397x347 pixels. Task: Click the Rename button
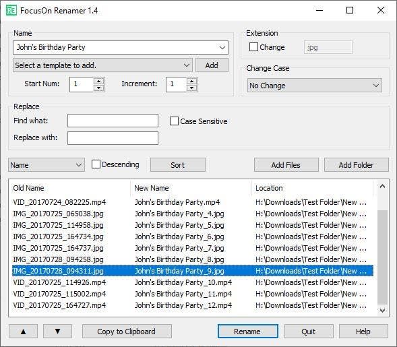(x=248, y=332)
